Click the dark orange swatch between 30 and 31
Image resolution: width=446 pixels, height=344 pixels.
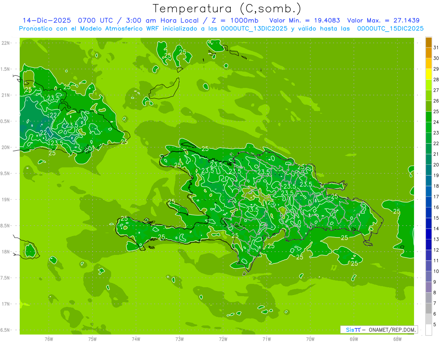429,53
